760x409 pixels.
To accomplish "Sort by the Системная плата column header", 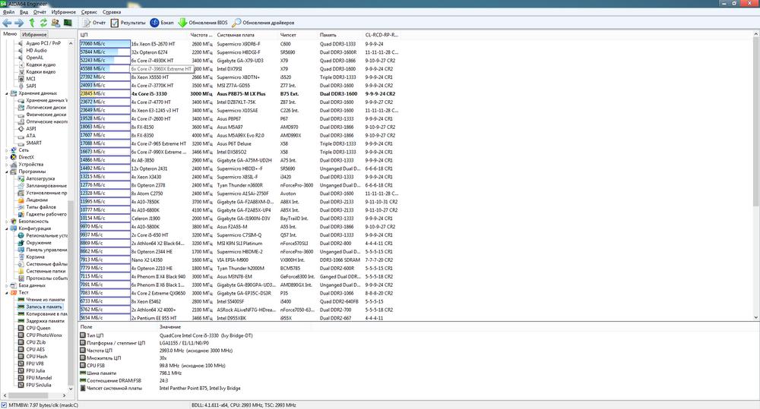I will click(x=247, y=35).
